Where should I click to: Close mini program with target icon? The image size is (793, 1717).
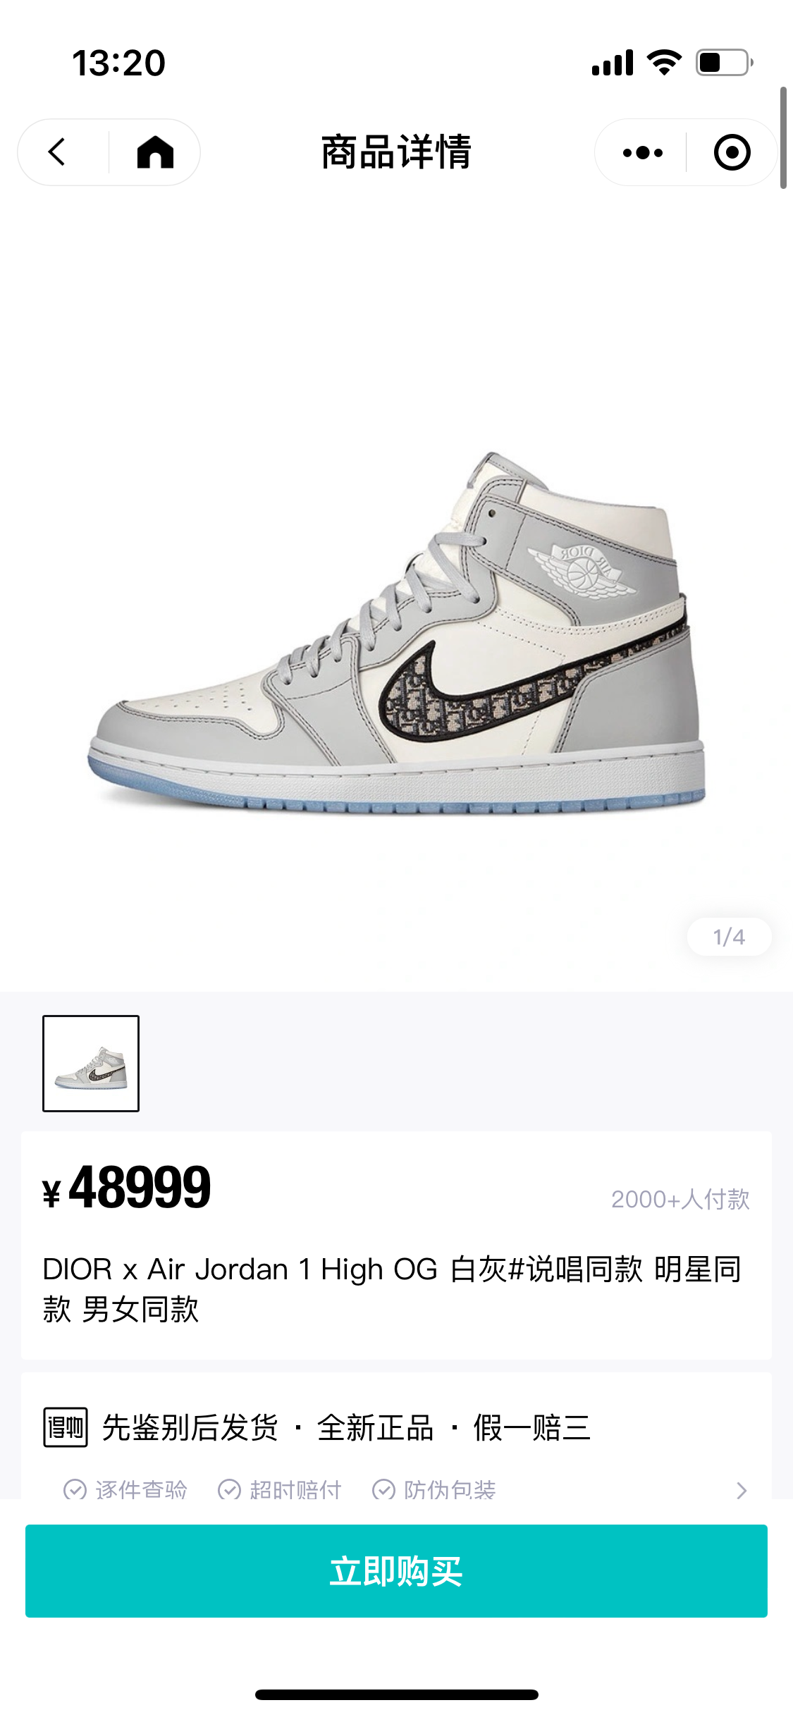732,152
